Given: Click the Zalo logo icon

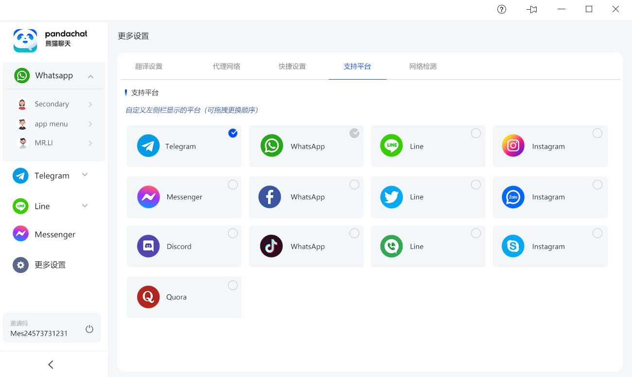Looking at the screenshot, I should (513, 197).
